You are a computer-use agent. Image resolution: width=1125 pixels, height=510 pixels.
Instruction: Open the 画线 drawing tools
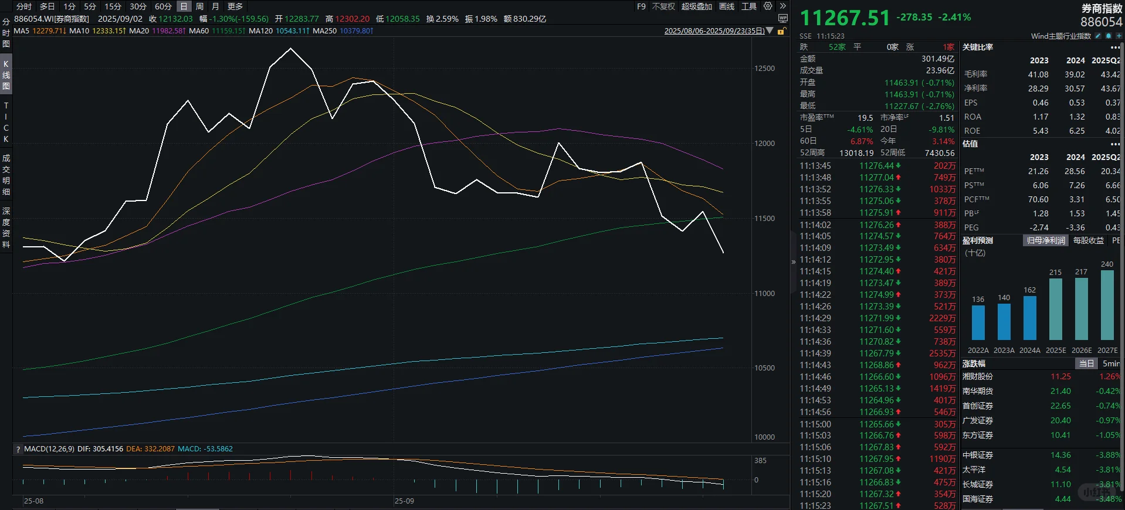(727, 6)
